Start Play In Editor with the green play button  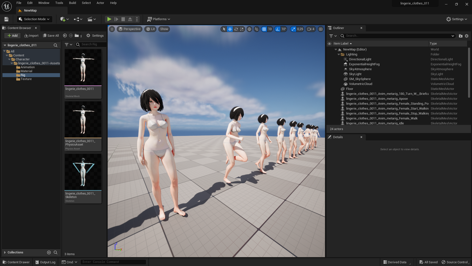click(x=109, y=19)
